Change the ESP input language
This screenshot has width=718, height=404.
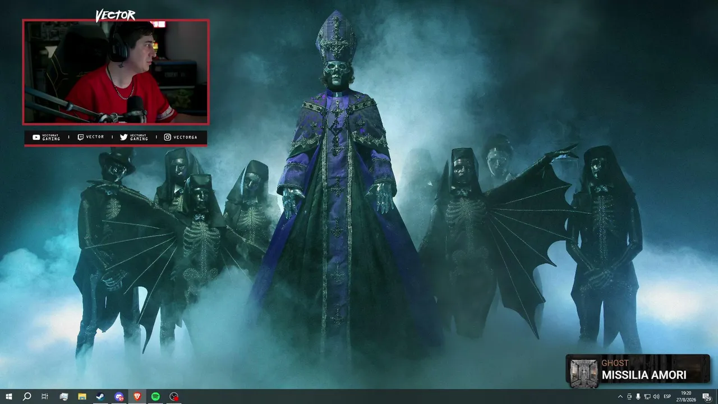point(668,397)
